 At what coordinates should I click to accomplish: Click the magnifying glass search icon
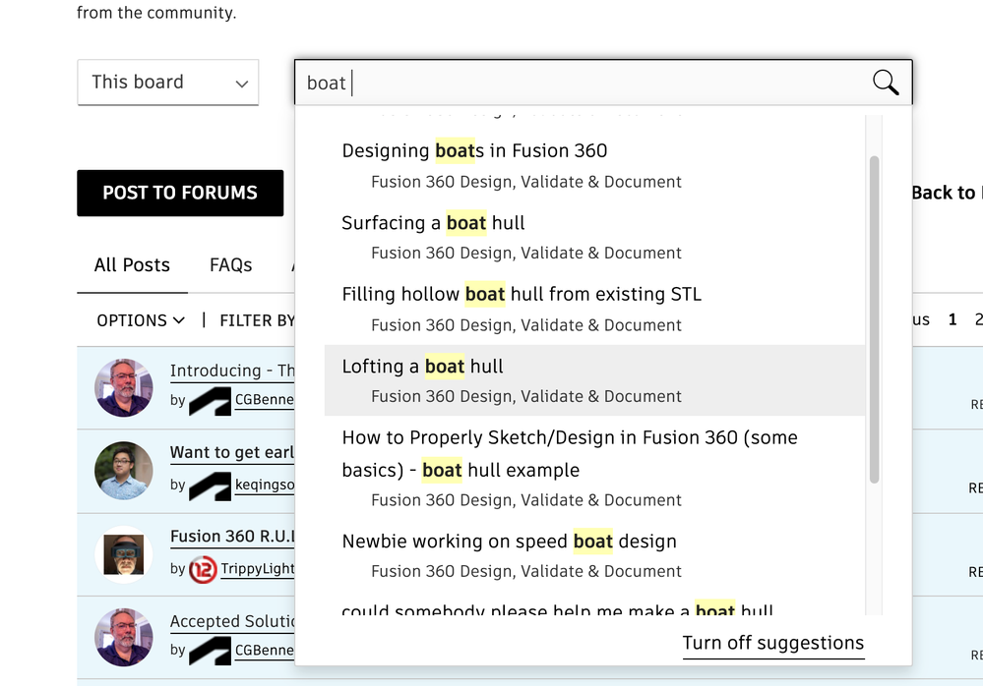coord(886,83)
